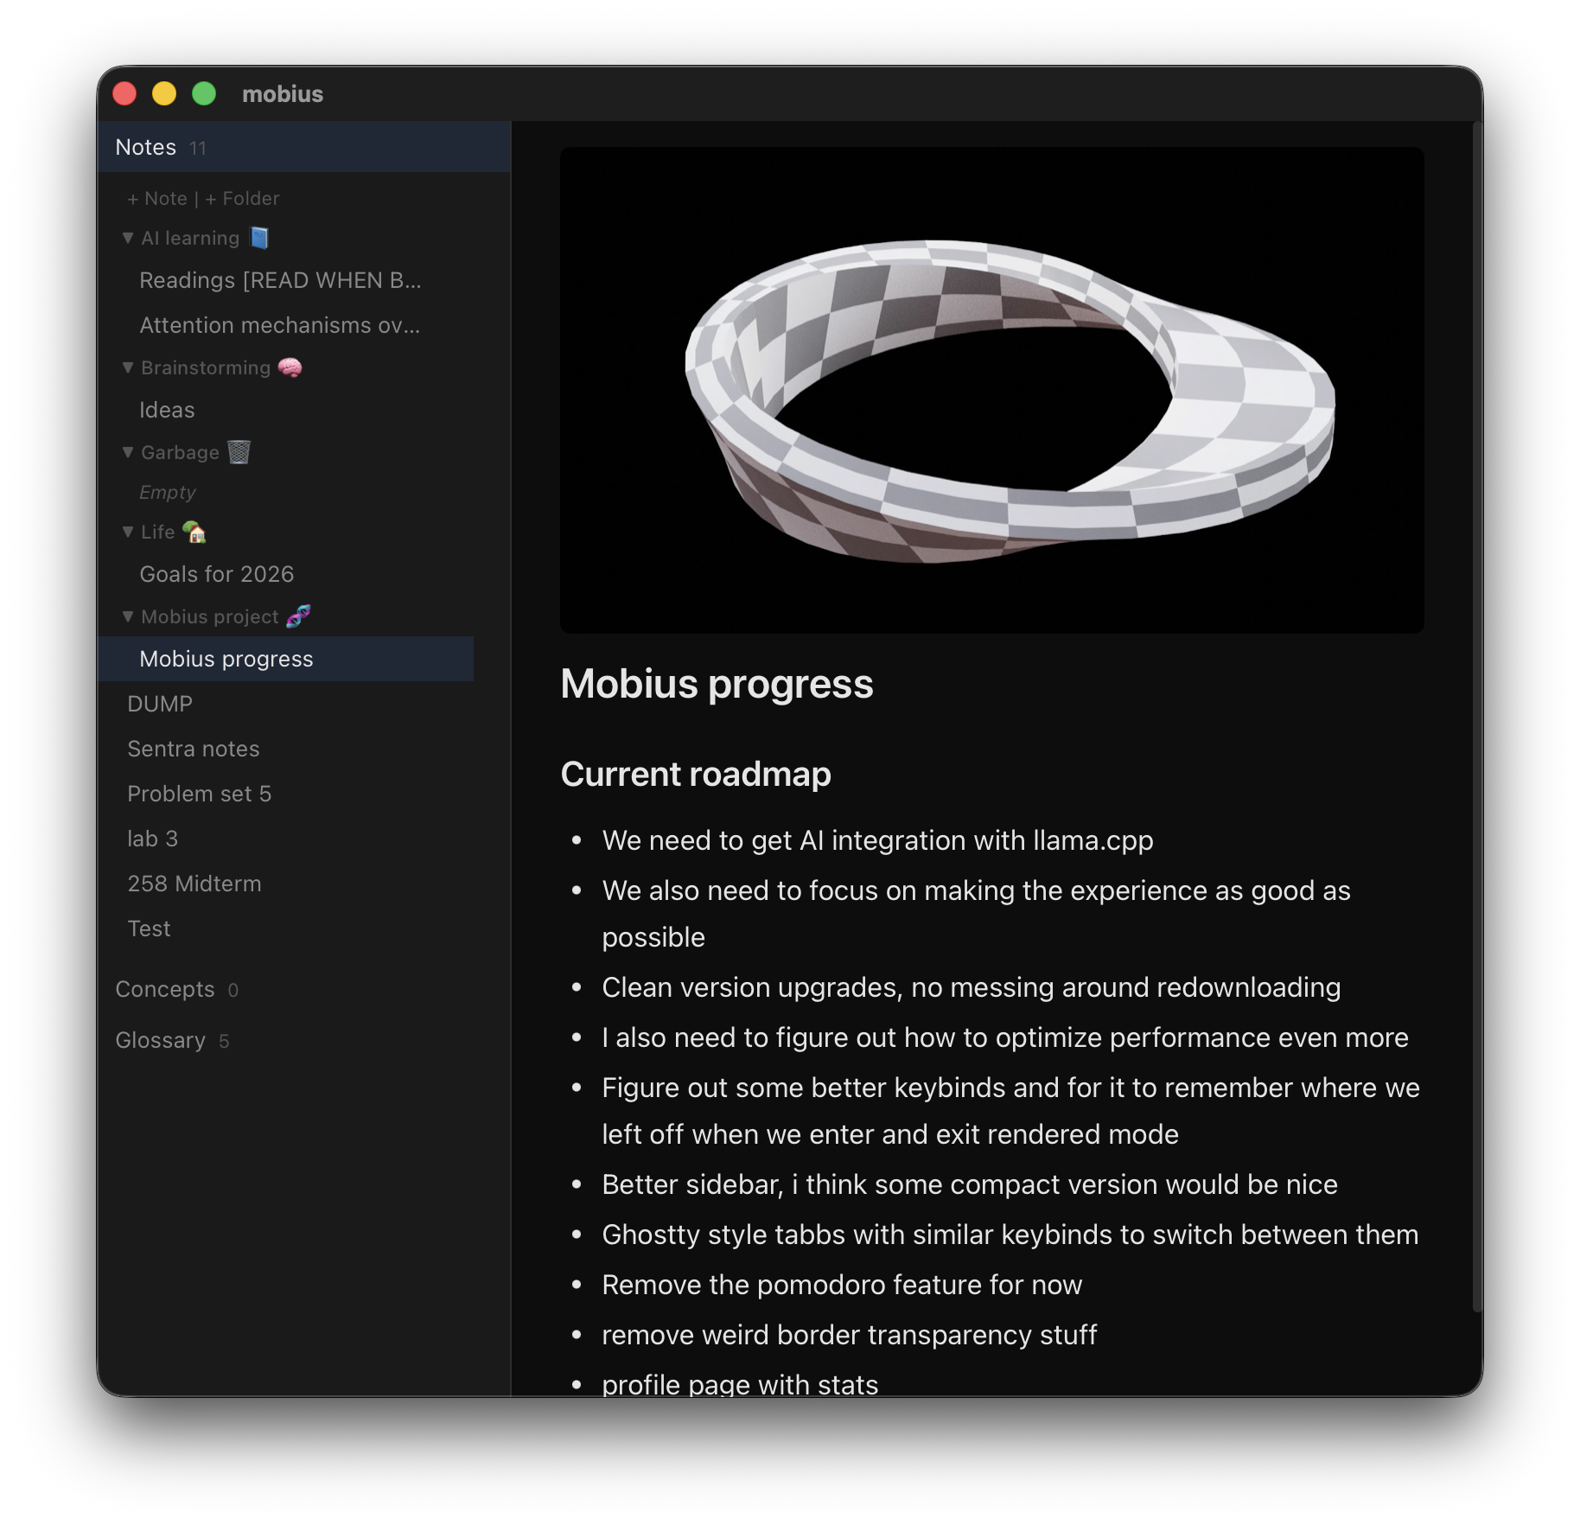Click the DNA icon on Mobius project folder
Screen dimensions: 1580x1525
(x=297, y=616)
